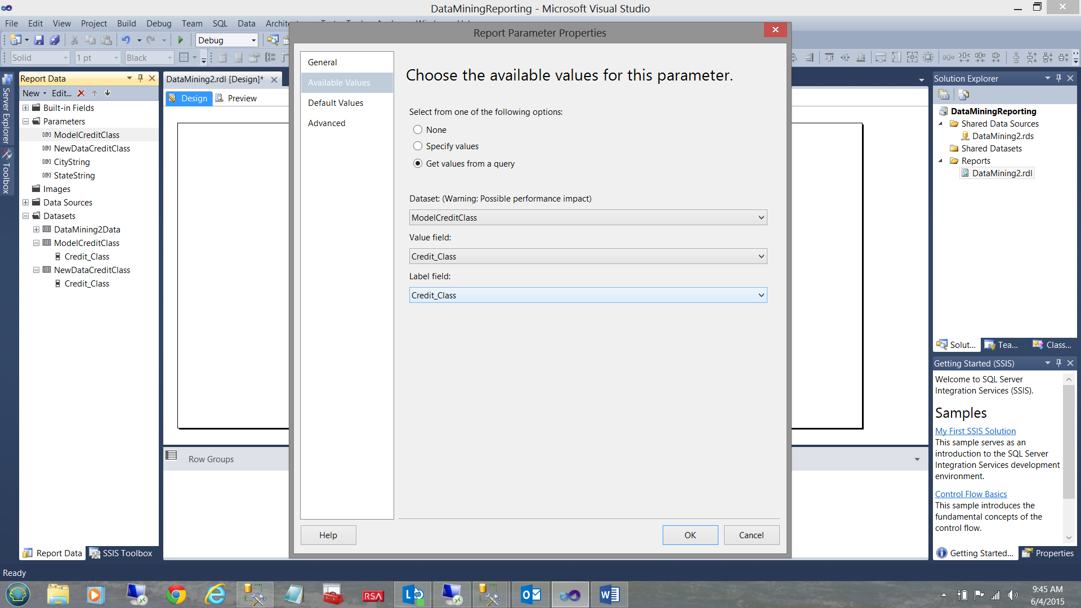This screenshot has height=608, width=1081.
Task: Select the Specify values radio option
Action: point(418,146)
